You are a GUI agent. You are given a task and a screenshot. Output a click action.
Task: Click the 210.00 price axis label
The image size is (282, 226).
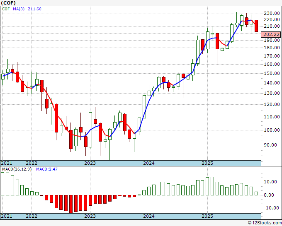tap(272, 26)
